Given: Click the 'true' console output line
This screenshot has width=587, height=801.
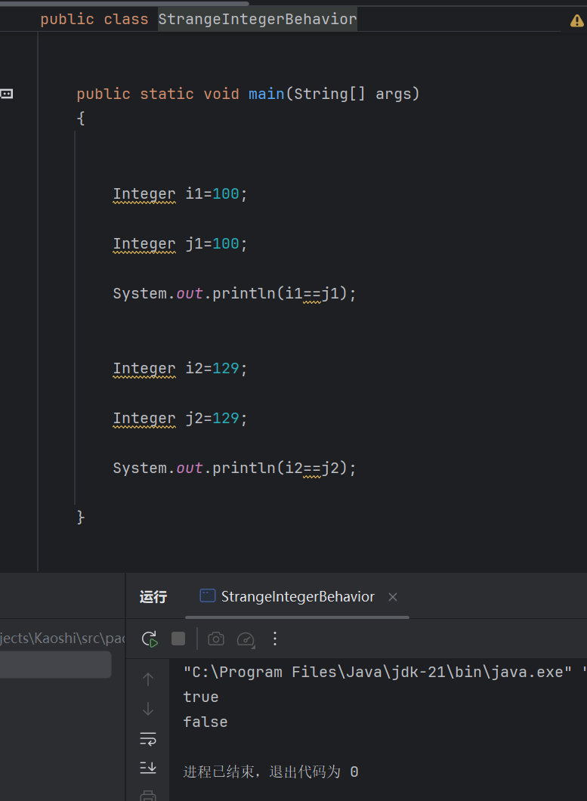Looking at the screenshot, I should (201, 697).
